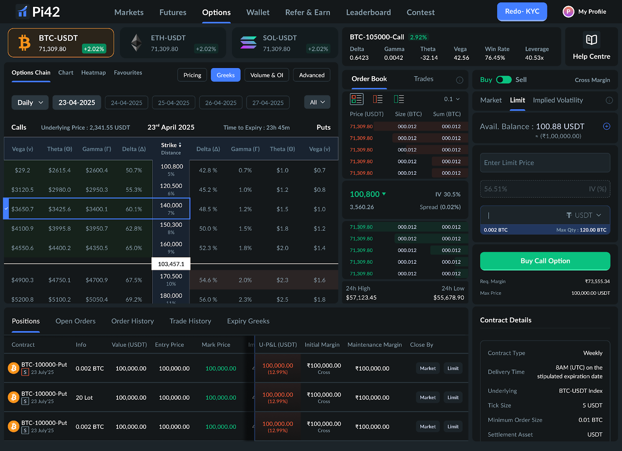Switch to the Chart tab
The image size is (622, 451).
point(66,73)
